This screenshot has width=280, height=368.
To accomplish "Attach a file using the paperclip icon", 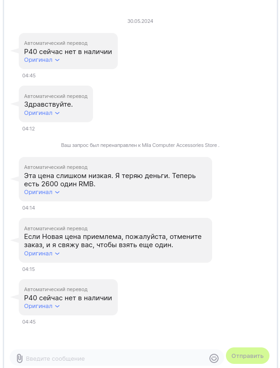I will (x=19, y=358).
